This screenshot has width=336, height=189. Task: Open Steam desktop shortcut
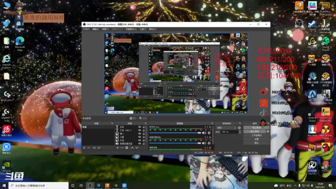[x=312, y=25]
